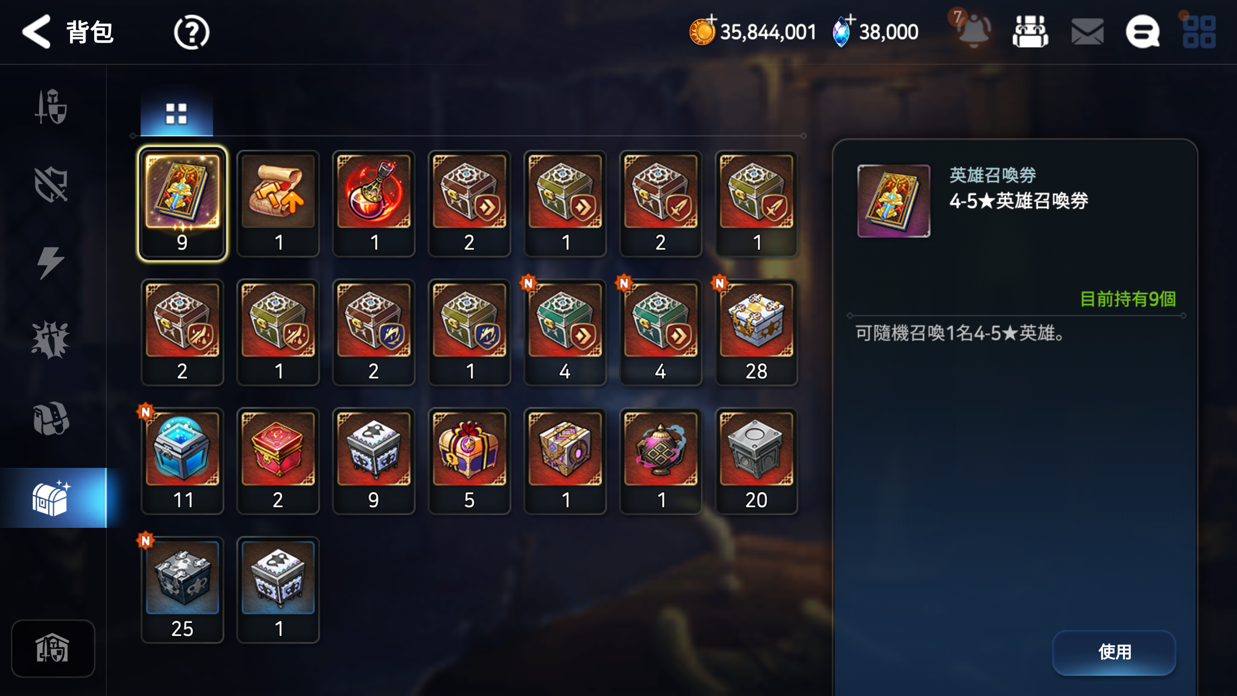Open the notification bell with badge 7
This screenshot has width=1237, height=696.
pos(972,31)
